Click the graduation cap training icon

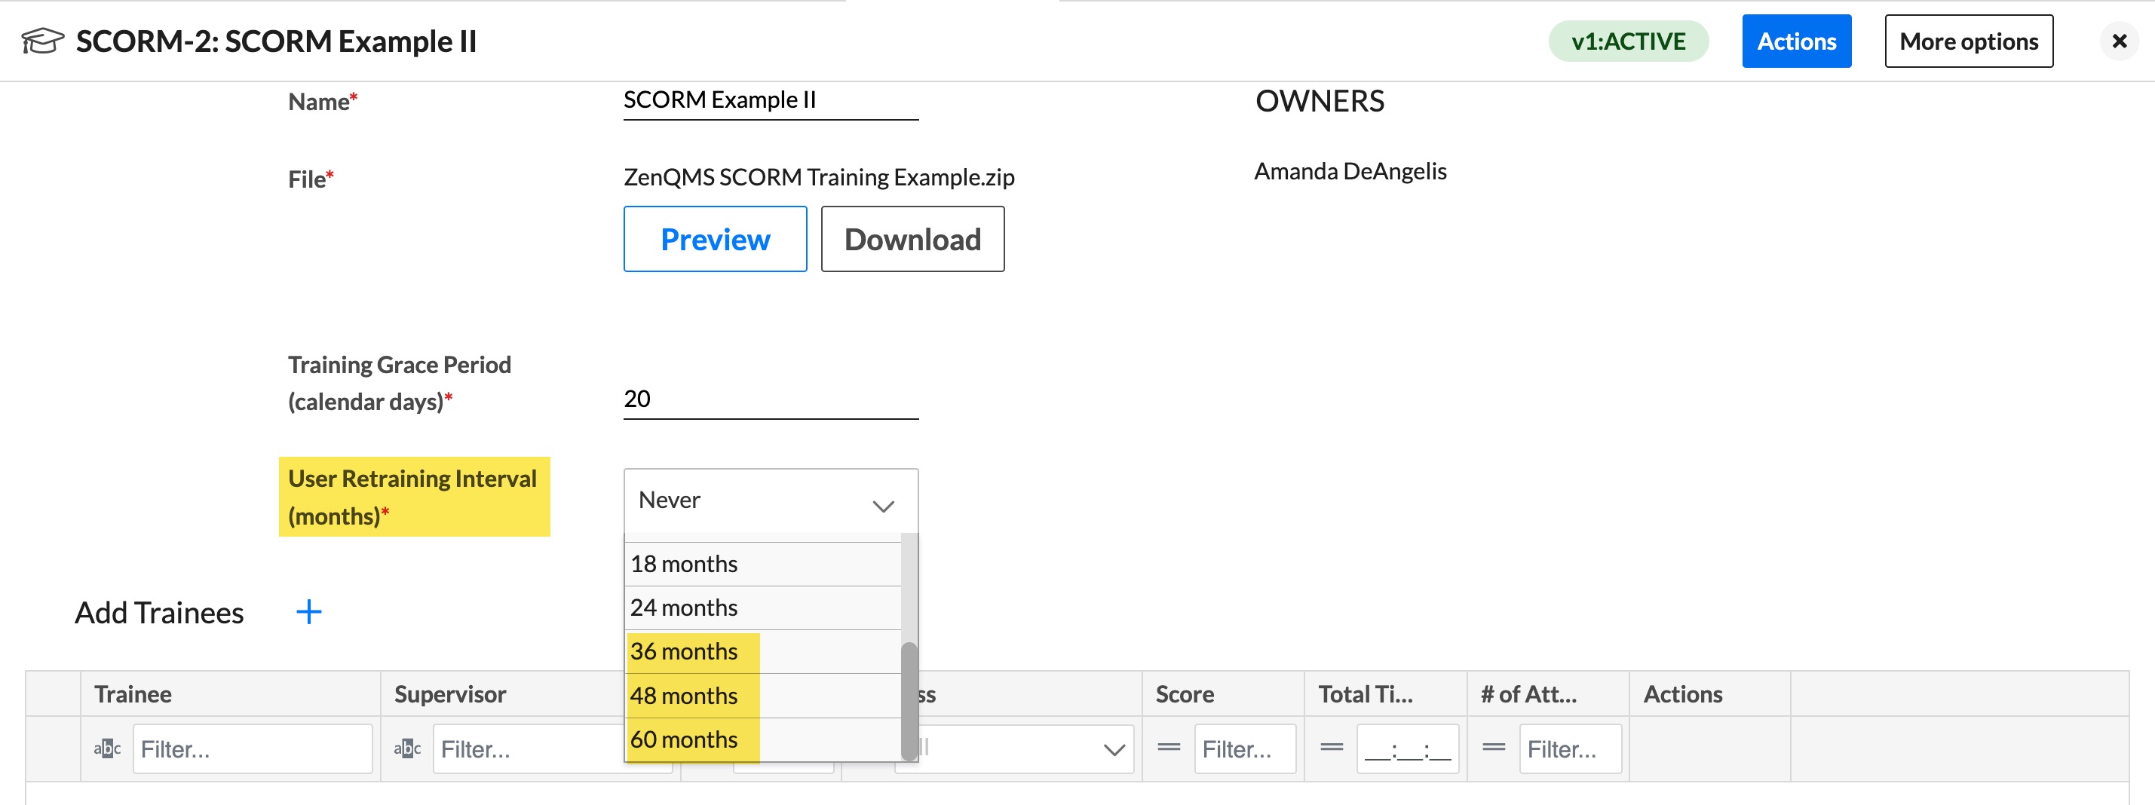click(41, 40)
